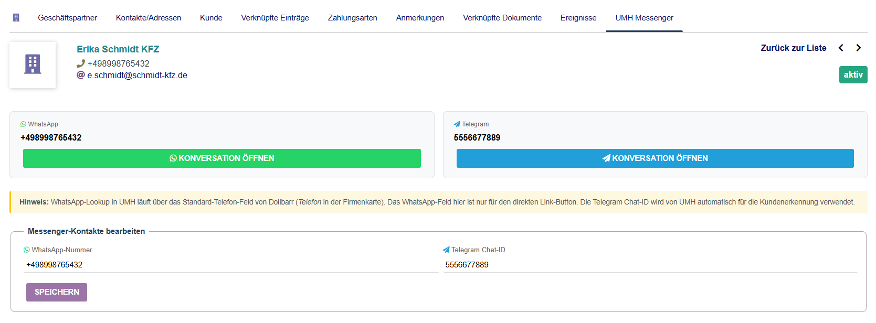Screen dimensions: 876x323
Task: Click the Hinweis notice text
Action: click(x=437, y=202)
